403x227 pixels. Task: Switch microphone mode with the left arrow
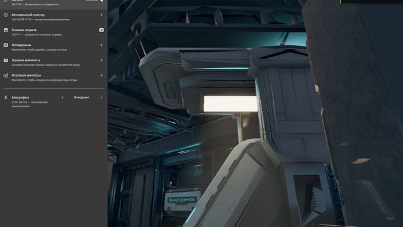coord(62,98)
